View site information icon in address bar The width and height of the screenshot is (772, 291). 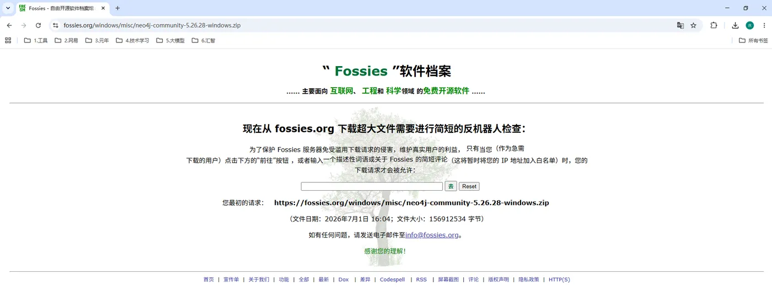(x=55, y=25)
